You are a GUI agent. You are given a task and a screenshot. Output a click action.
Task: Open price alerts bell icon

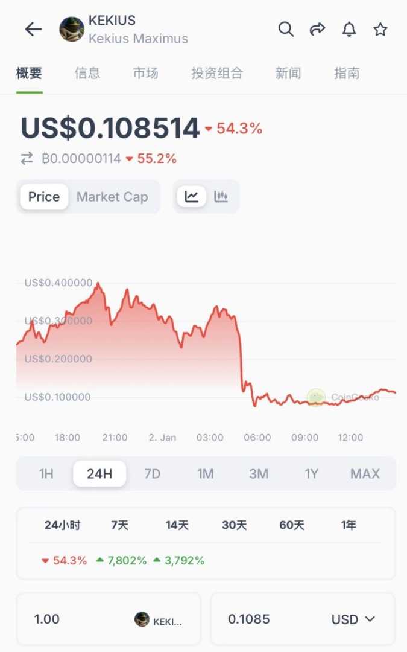tap(349, 29)
